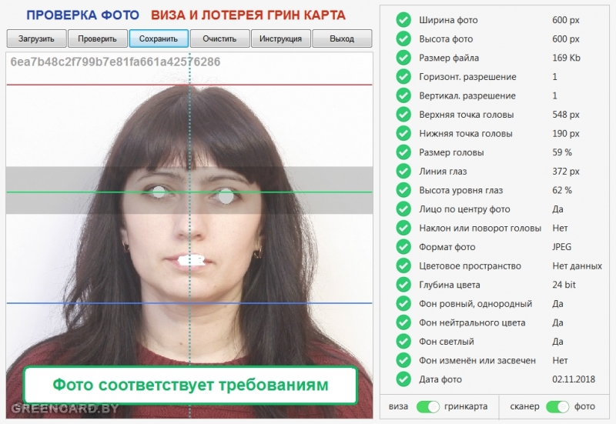Click green check beside Формат фото
616x424 pixels.
pos(403,246)
